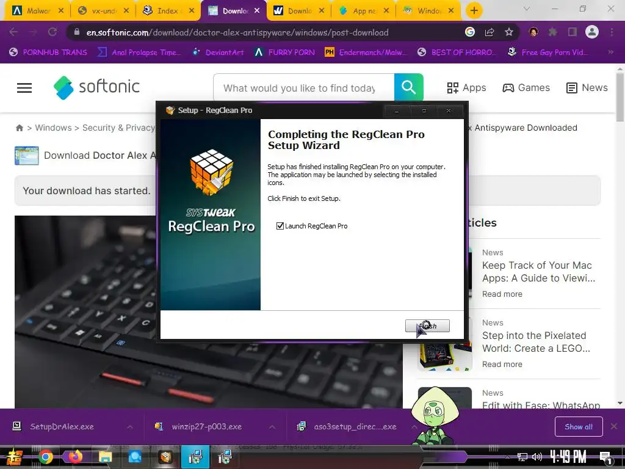This screenshot has width=625, height=469.
Task: Switch to the Malwar tab
Action: point(37,11)
